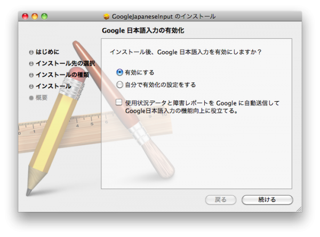Click the resize grip at window corner
320x237 pixels.
tap(299, 209)
